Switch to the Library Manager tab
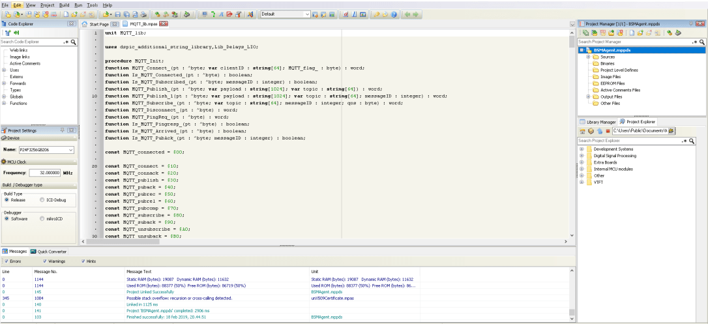708x324 pixels. (597, 122)
